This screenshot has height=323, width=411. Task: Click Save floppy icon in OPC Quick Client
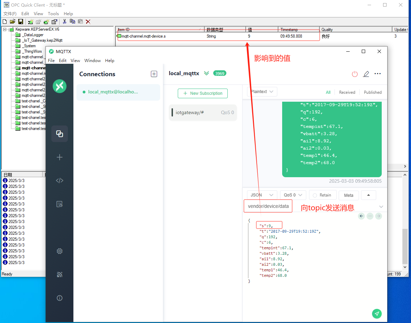pos(20,21)
